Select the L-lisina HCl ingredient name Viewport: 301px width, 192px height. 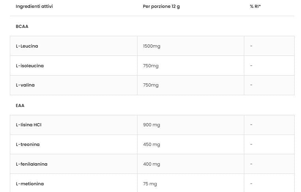28,125
